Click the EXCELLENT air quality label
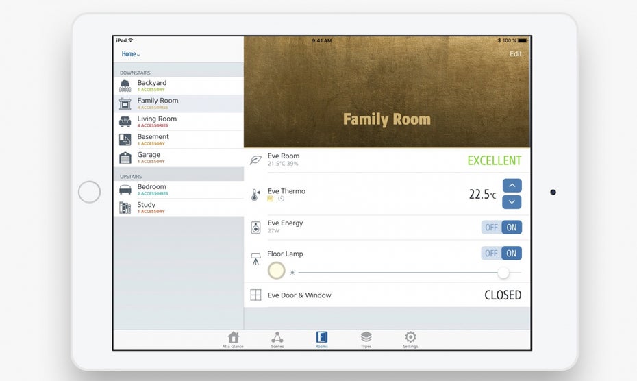This screenshot has height=381, width=637. point(495,160)
